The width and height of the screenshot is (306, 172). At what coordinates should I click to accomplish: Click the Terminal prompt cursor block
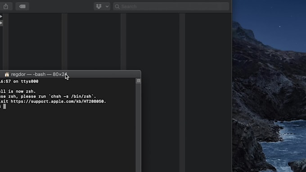[x=4, y=106]
